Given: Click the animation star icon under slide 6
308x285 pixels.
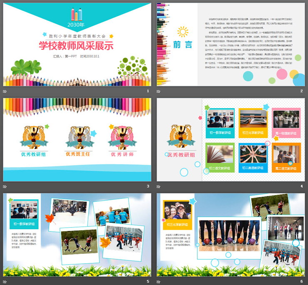Looking at the screenshot, I should click(159, 281).
